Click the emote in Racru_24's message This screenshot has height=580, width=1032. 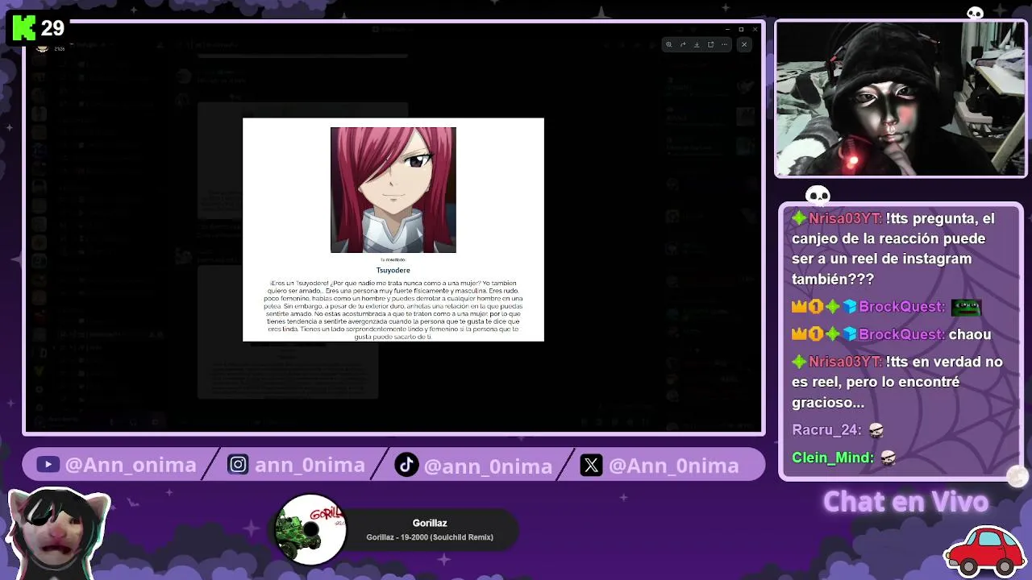point(876,430)
